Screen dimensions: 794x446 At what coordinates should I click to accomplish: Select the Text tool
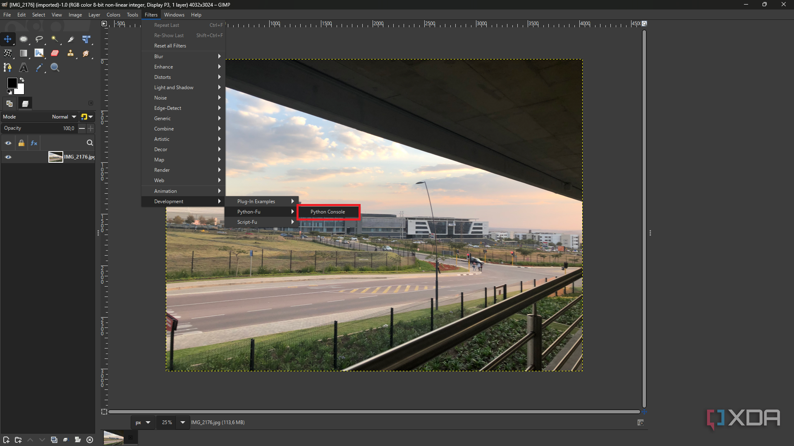pos(24,67)
